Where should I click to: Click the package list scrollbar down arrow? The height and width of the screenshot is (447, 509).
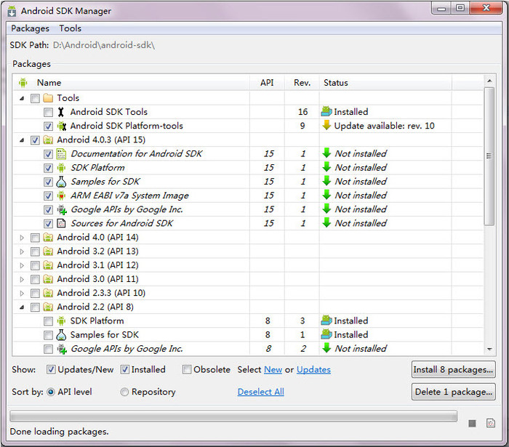pos(489,350)
